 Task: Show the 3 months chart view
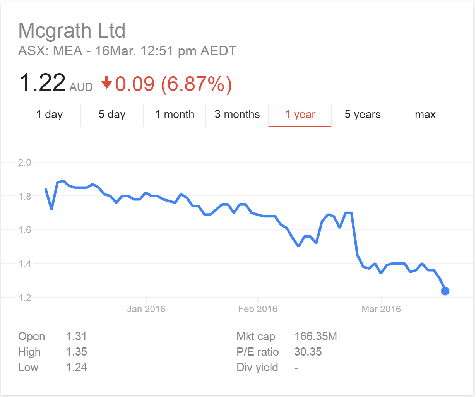pyautogui.click(x=237, y=115)
